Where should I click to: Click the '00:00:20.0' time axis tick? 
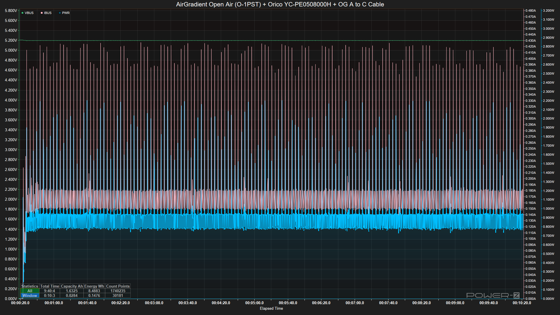pyautogui.click(x=20, y=303)
